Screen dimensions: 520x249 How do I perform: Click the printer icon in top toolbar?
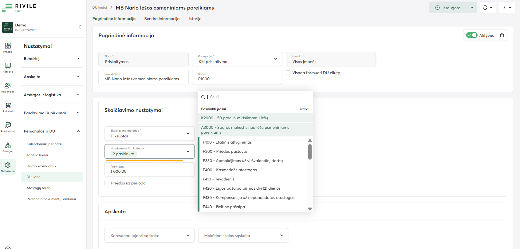tap(485, 8)
